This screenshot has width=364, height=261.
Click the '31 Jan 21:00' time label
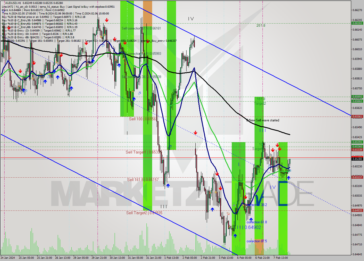153,258
